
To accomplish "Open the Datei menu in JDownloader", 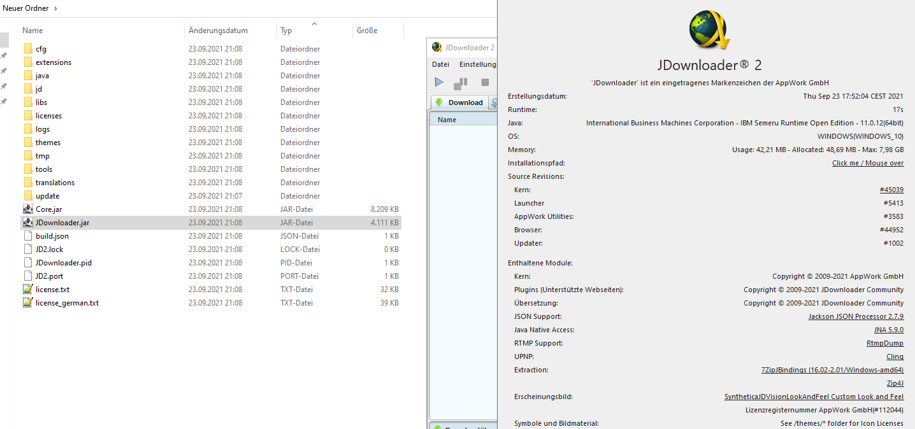I will click(x=440, y=64).
